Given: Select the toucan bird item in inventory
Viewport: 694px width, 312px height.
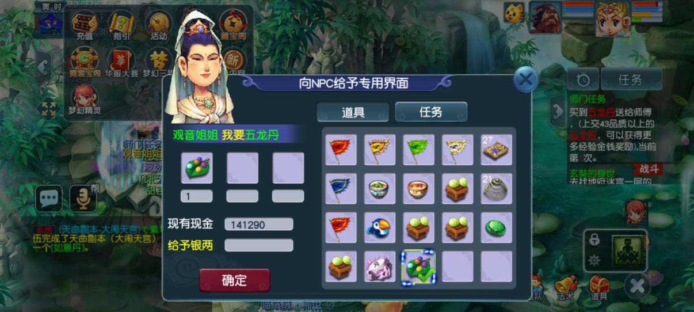Looking at the screenshot, I should click(x=380, y=227).
